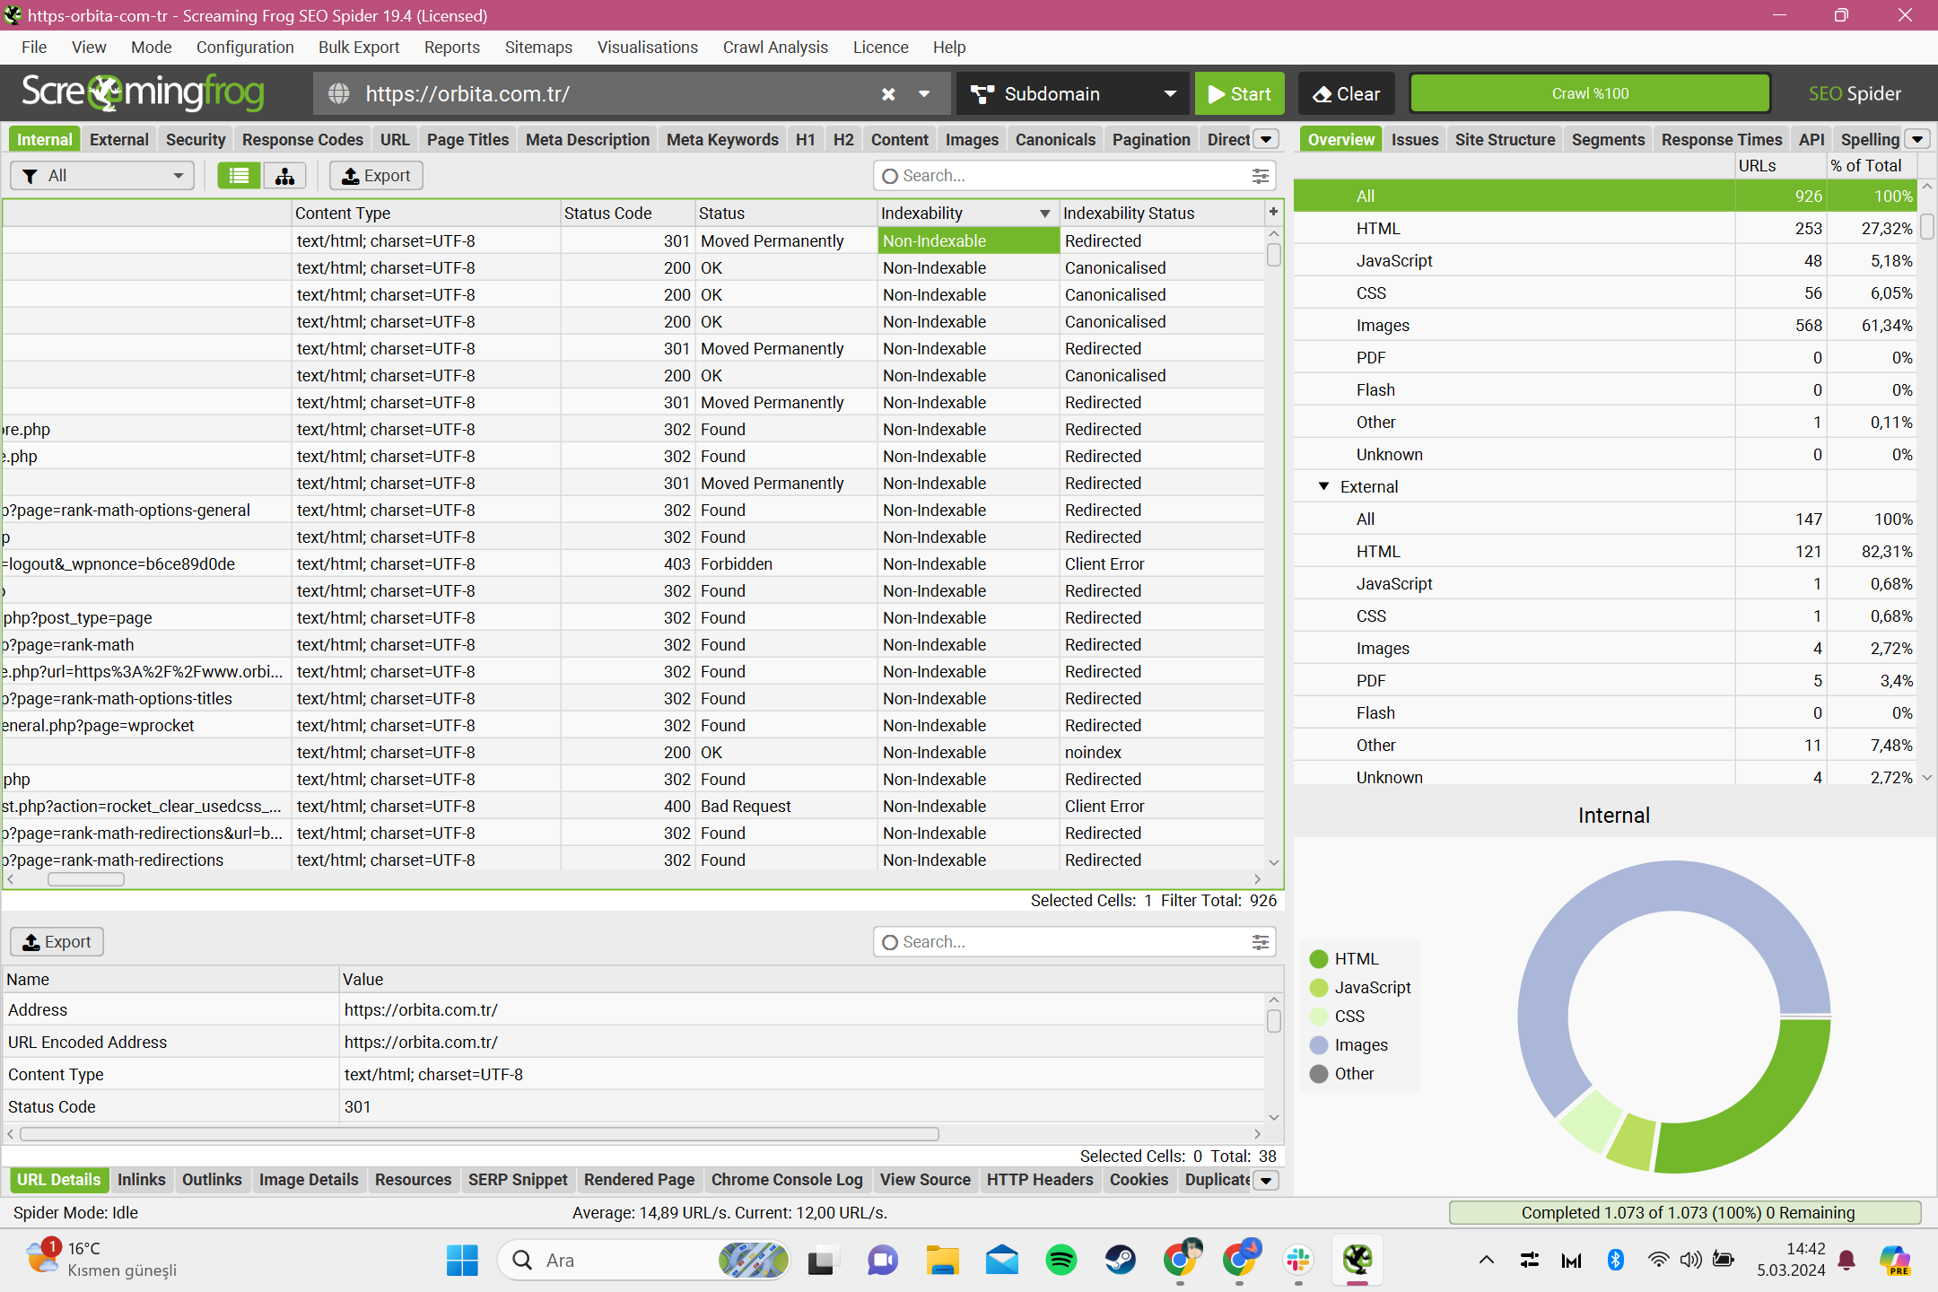The width and height of the screenshot is (1938, 1292).
Task: Open the Wi-Fi network tray icon
Action: (1658, 1261)
